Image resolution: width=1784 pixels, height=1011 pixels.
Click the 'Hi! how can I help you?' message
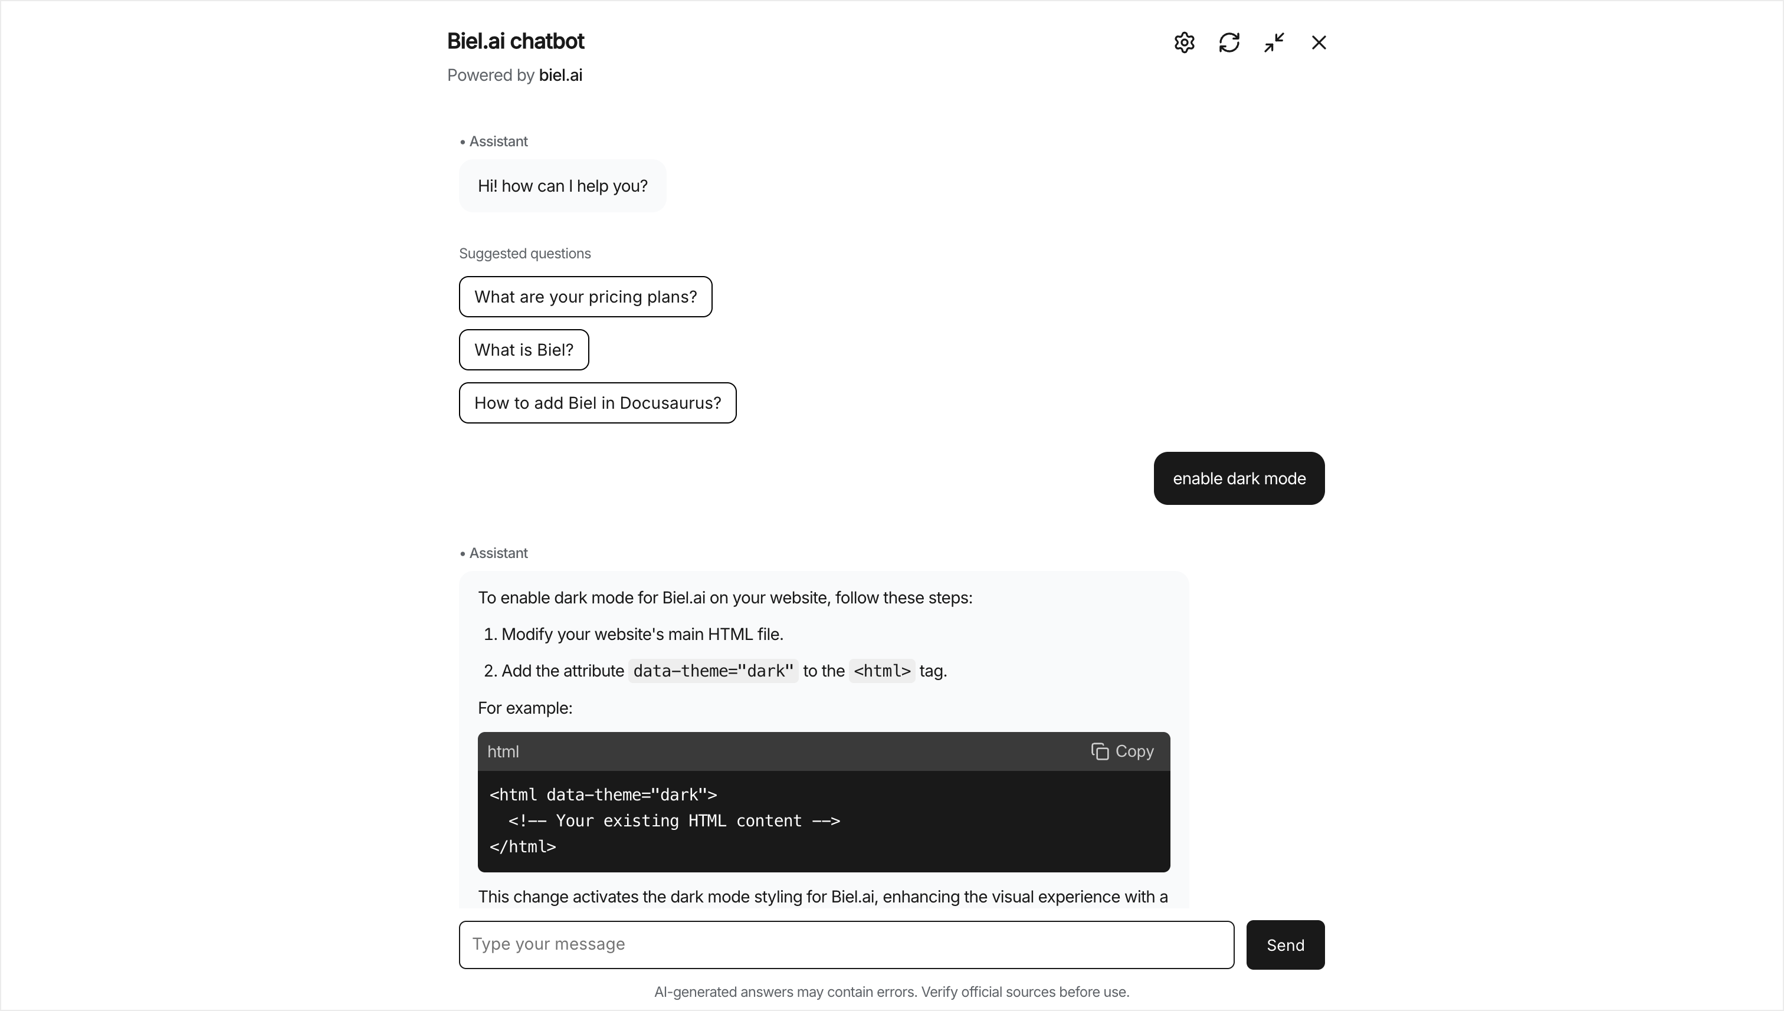click(562, 185)
